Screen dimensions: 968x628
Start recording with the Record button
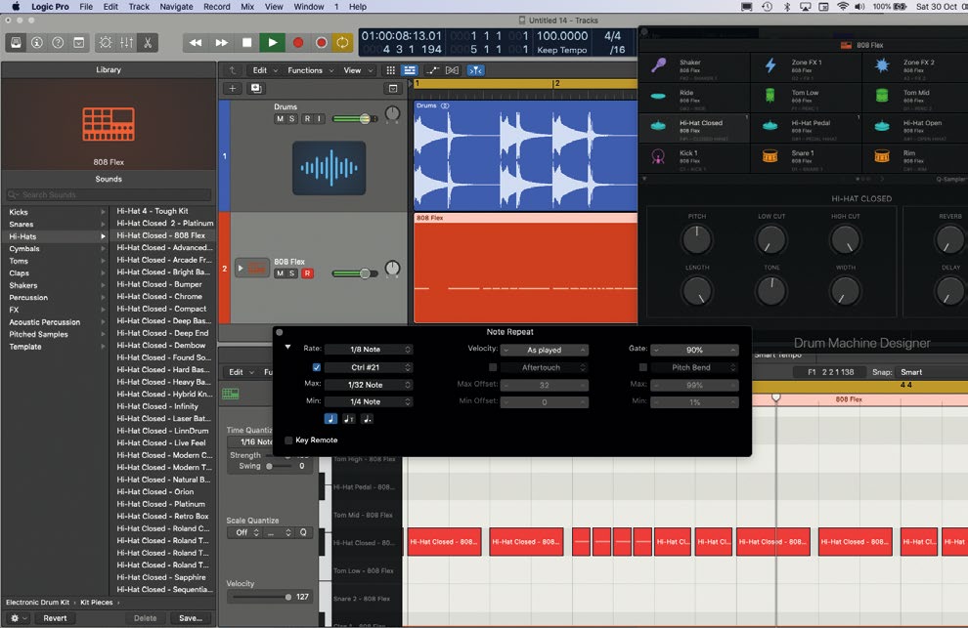coord(298,43)
